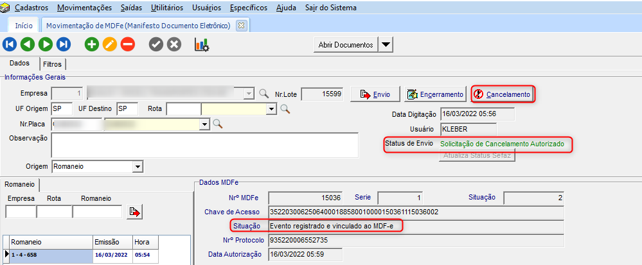The height and width of the screenshot is (265, 642).
Task: Switch to the Filtros tab
Action: tap(52, 64)
